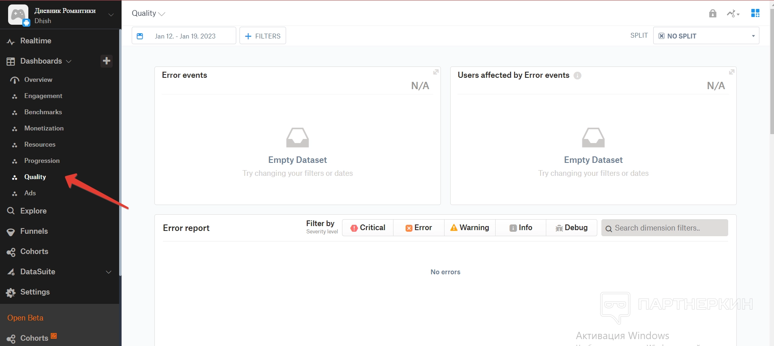Open the annotations graph dropdown icon

click(x=733, y=13)
